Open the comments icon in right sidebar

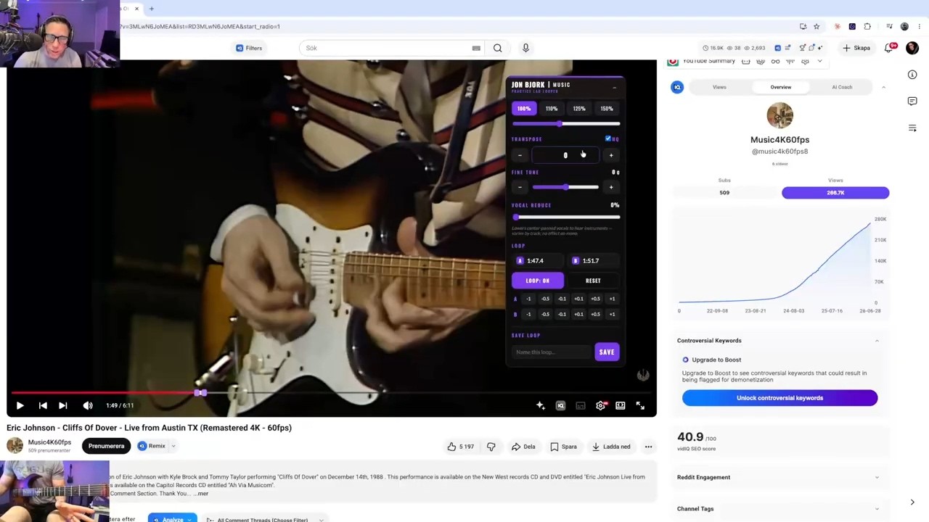(912, 101)
